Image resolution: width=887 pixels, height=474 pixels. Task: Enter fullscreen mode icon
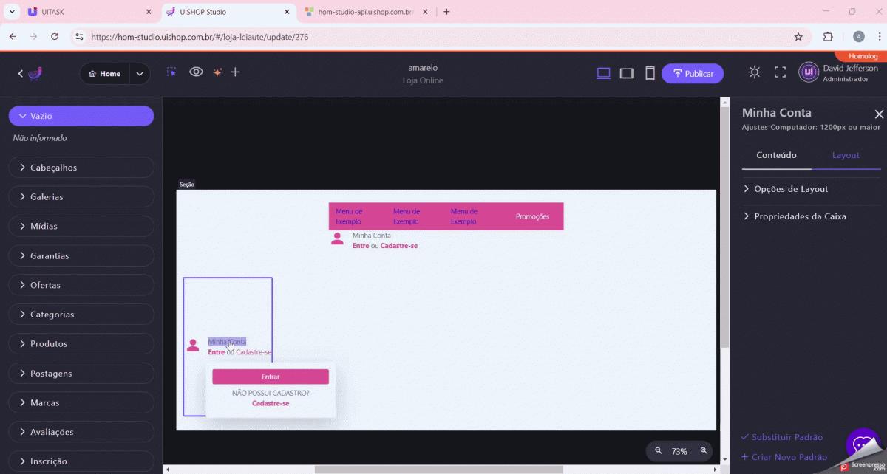click(x=780, y=72)
